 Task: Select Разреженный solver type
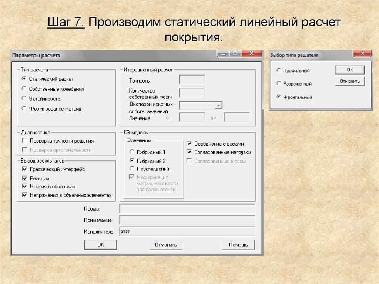point(279,83)
